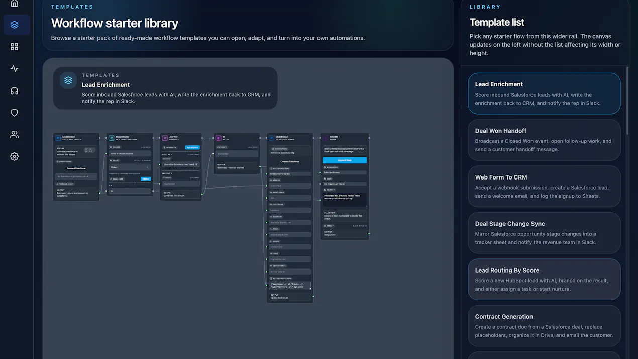The height and width of the screenshot is (359, 638).
Task: Open the Object shape dropdown in Deconstructor
Action: tap(130, 167)
